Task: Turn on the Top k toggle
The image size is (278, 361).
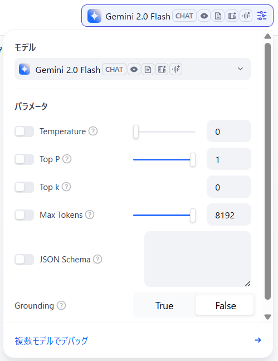Action: tap(24, 187)
